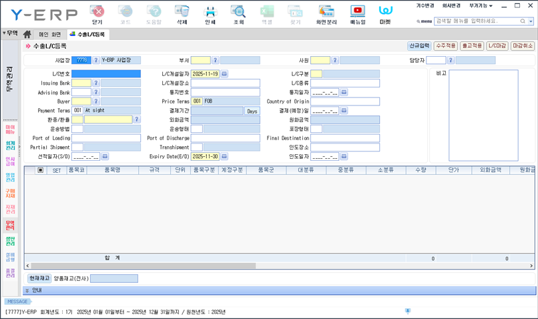Click the 인쇄 (print) toolbar icon
This screenshot has width=538, height=319.
(210, 13)
